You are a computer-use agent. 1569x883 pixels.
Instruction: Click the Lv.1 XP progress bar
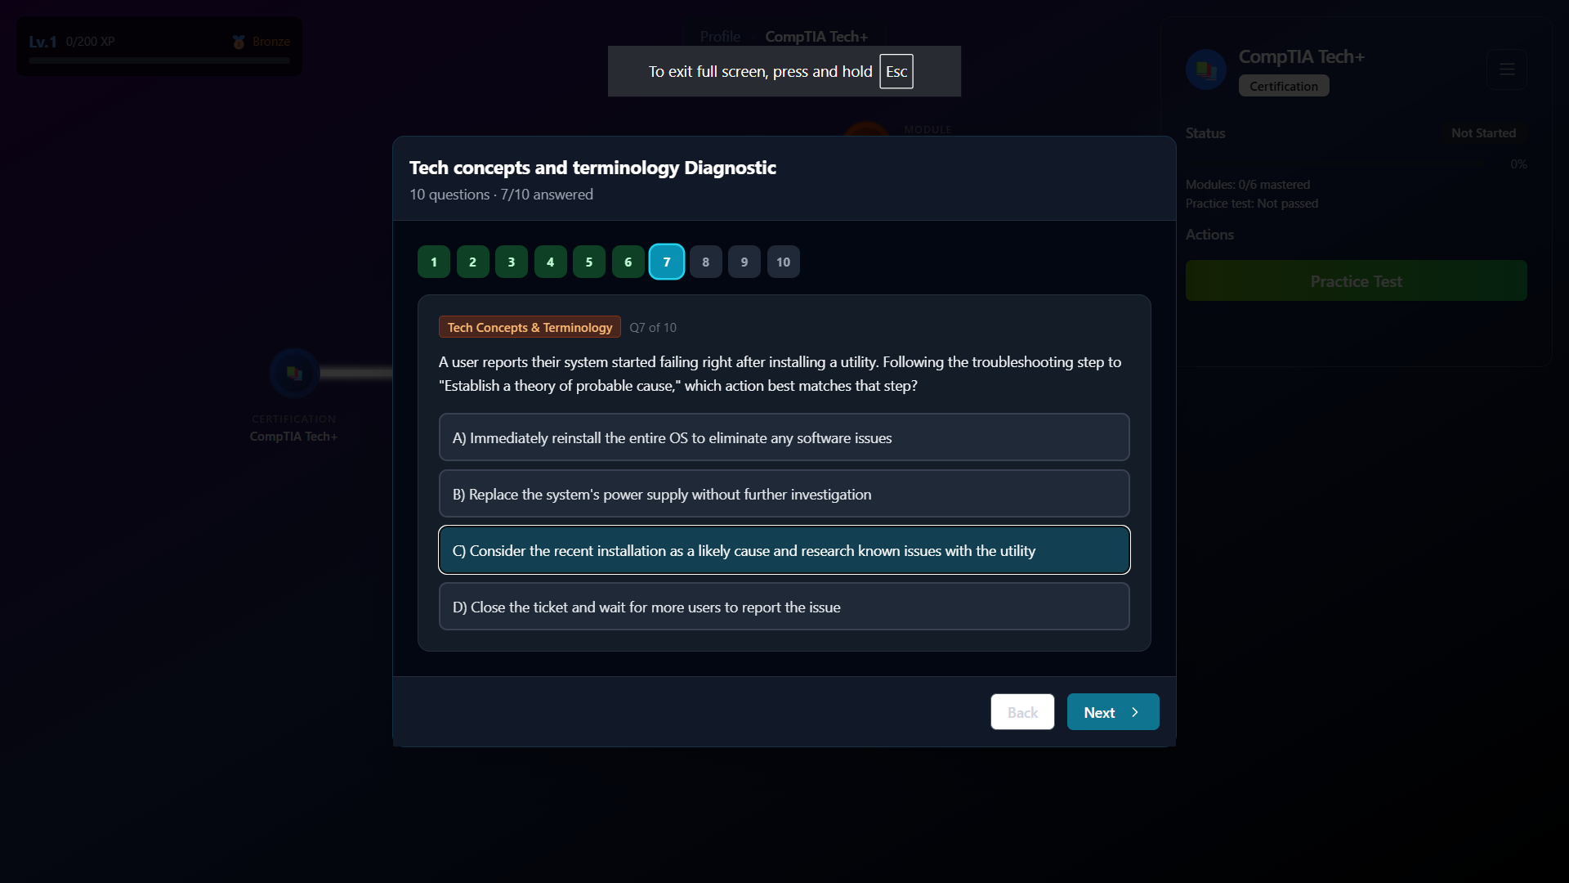pyautogui.click(x=159, y=60)
